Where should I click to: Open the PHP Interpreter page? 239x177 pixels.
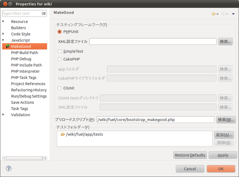tap(25, 71)
